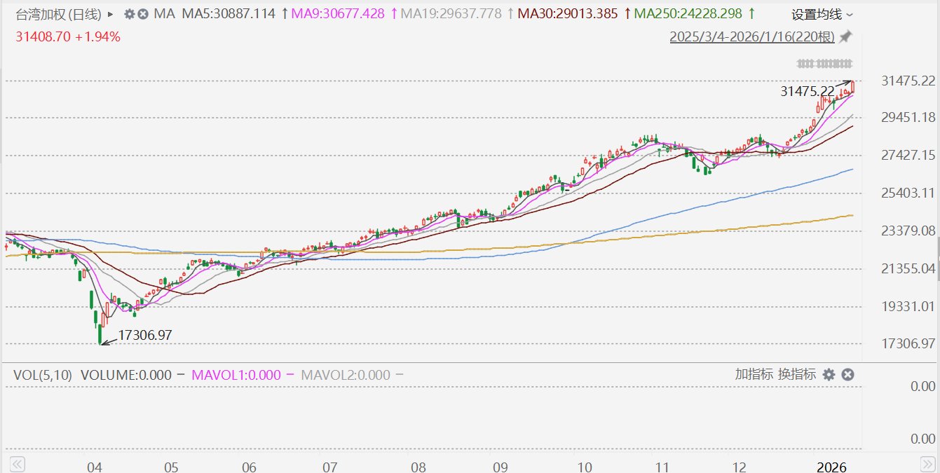Select the MA5 moving average label
940x473 pixels.
[228, 14]
